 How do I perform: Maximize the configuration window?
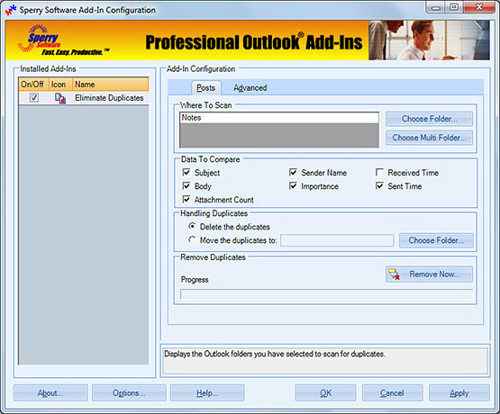pos(454,7)
